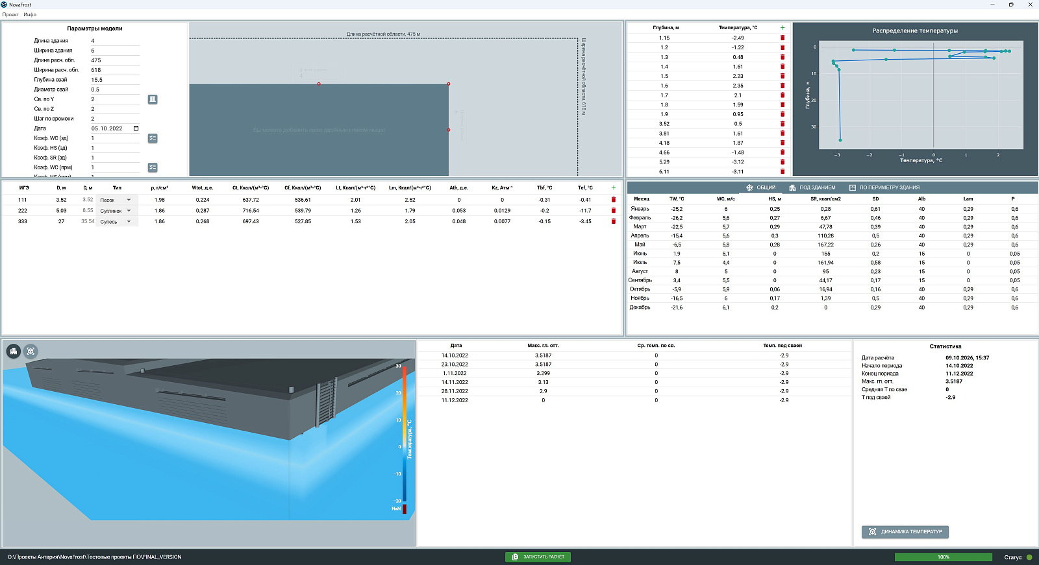Click the NovaFrost application logo in title bar
Image resolution: width=1039 pixels, height=565 pixels.
coord(4,5)
